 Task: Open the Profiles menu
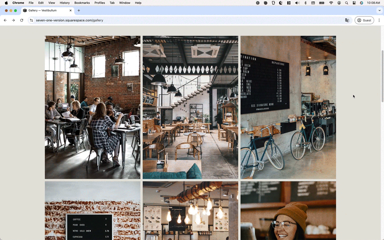pyautogui.click(x=100, y=3)
